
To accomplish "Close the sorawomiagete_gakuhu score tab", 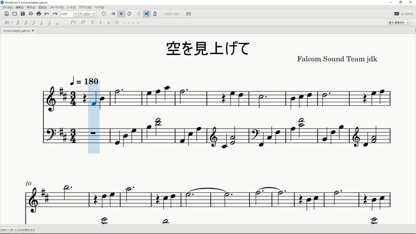I will tap(33, 31).
